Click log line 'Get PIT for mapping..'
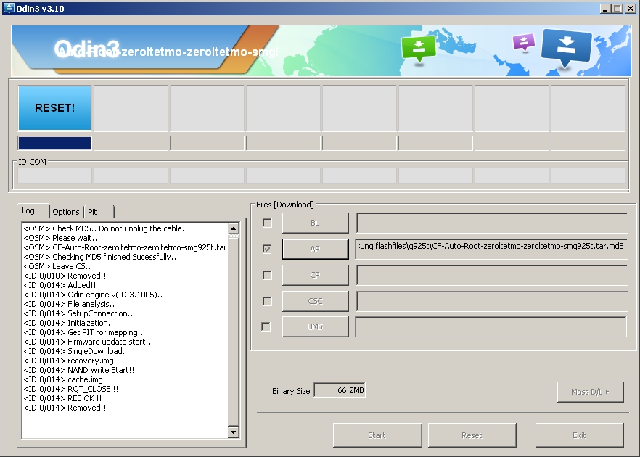Image resolution: width=640 pixels, height=457 pixels. coord(83,332)
